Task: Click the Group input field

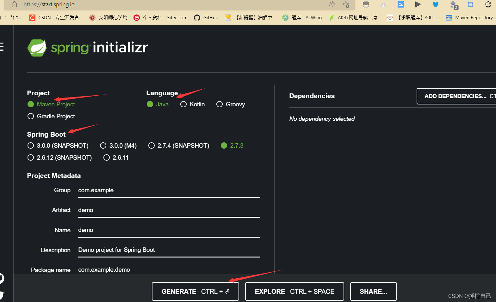Action: (x=169, y=190)
